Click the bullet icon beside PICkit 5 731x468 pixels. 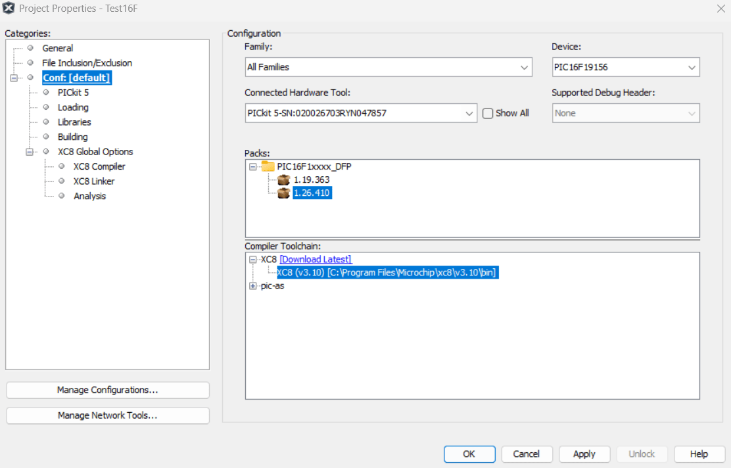[46, 93]
